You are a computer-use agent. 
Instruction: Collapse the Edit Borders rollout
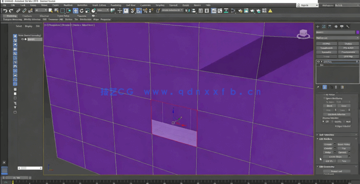point(337,139)
